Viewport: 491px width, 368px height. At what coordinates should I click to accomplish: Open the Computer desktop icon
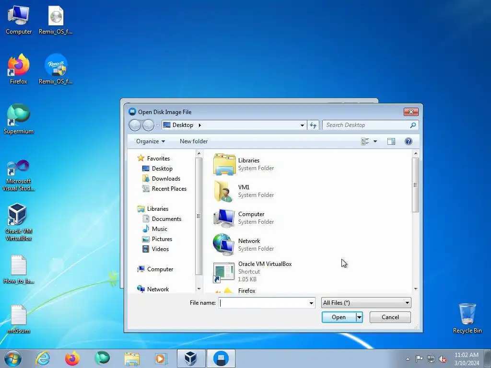point(19,20)
